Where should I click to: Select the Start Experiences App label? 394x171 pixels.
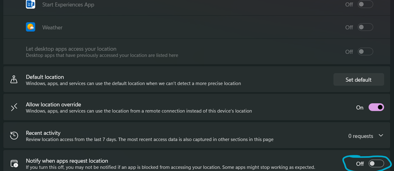[x=68, y=5]
